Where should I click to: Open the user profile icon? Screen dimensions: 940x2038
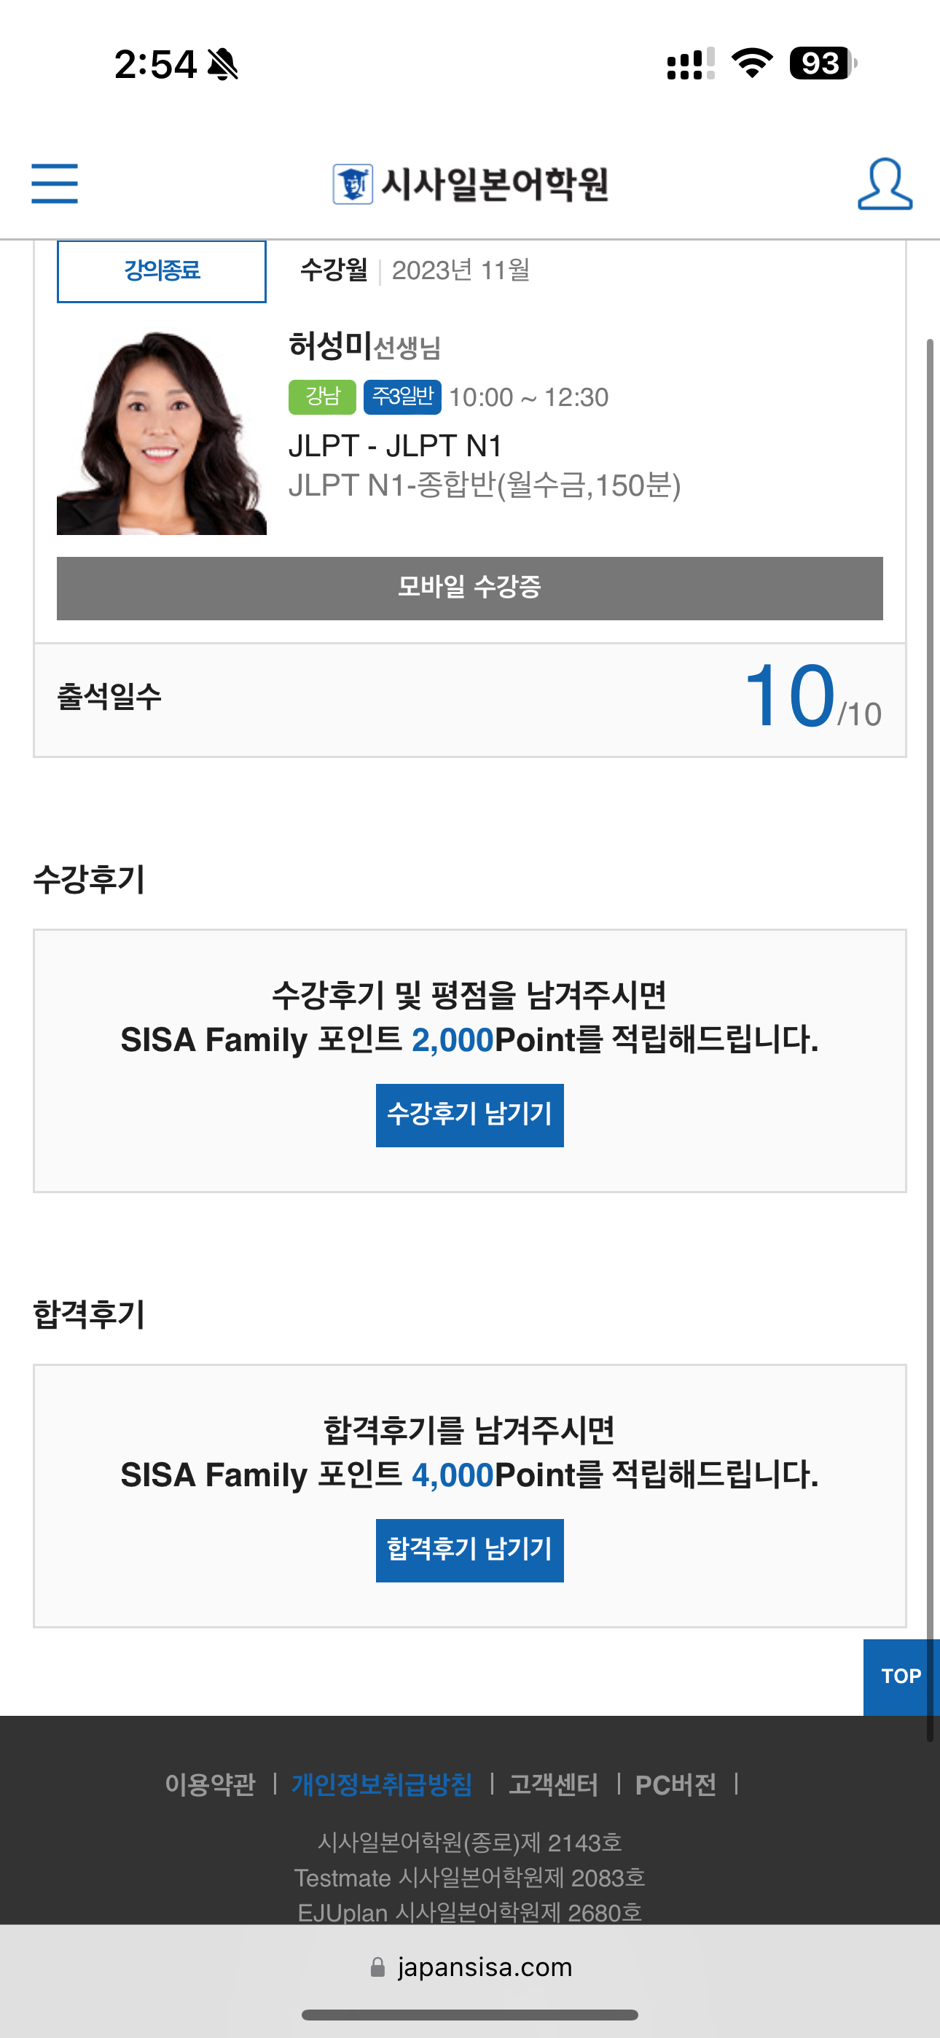click(885, 184)
